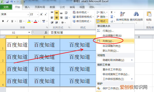The width and height of the screenshot is (154, 92).
Task: Switch to the 数据 ribbon tab
Action: pos(52,7)
